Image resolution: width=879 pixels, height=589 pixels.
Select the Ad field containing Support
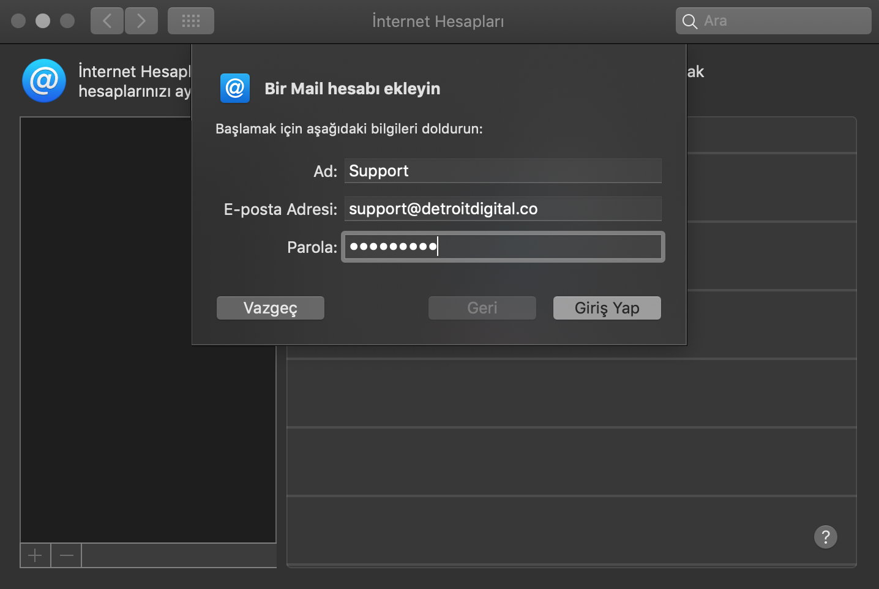[x=502, y=171]
